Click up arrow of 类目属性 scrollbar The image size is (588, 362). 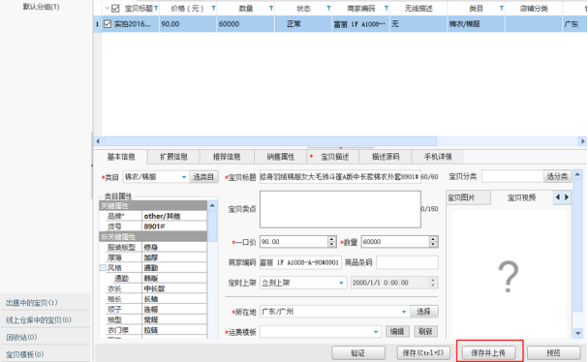[212, 205]
